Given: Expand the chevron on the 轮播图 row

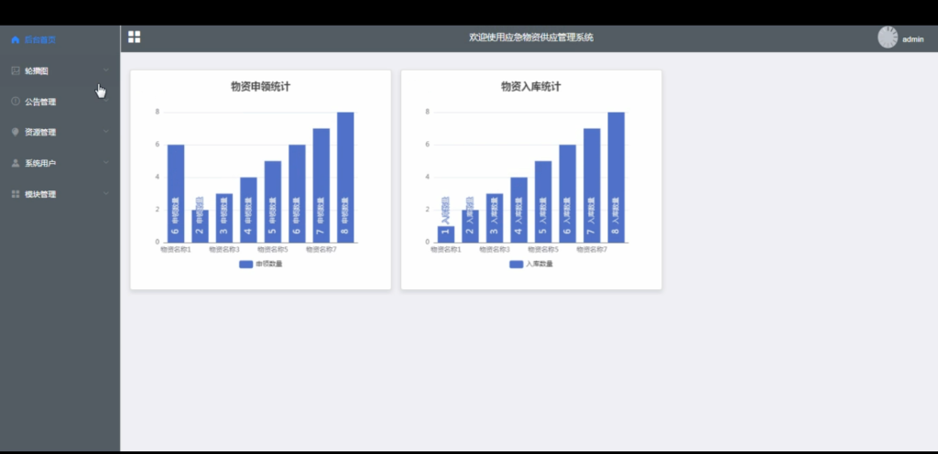Looking at the screenshot, I should coord(106,70).
